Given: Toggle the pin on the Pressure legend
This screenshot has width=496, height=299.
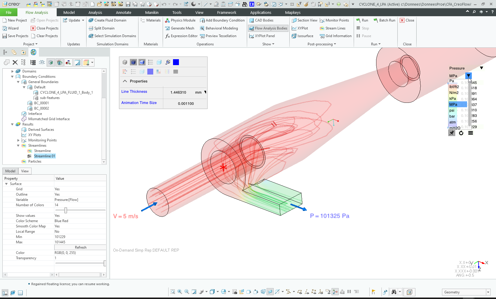Looking at the screenshot, I should click(x=451, y=133).
